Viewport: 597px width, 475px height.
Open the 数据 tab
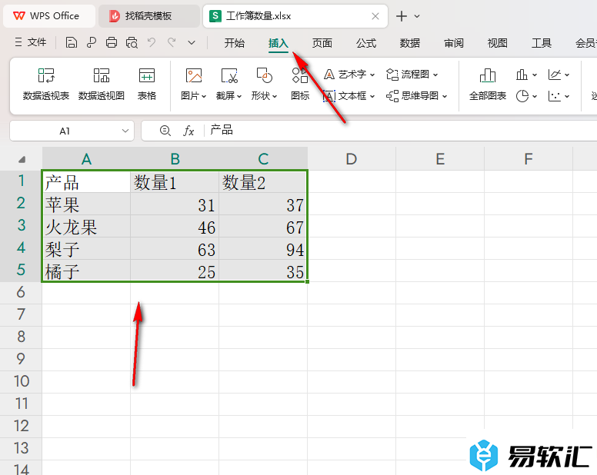pyautogui.click(x=410, y=43)
